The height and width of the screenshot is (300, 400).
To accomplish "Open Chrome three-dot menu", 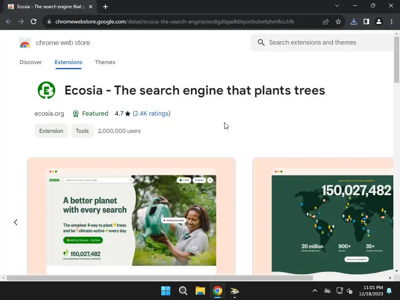I will tap(391, 22).
